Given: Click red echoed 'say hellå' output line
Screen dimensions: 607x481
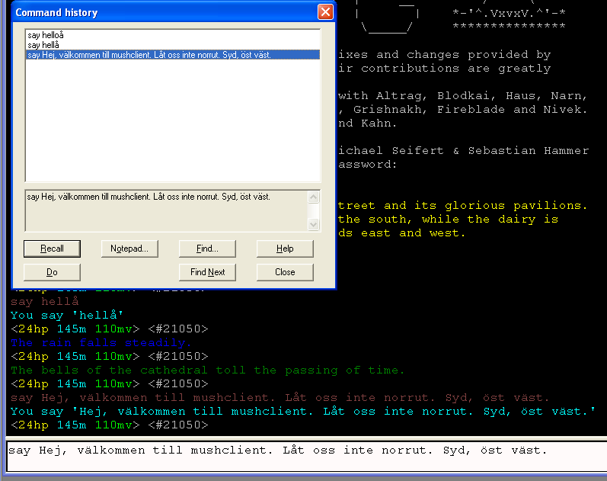Looking at the screenshot, I should click(44, 302).
